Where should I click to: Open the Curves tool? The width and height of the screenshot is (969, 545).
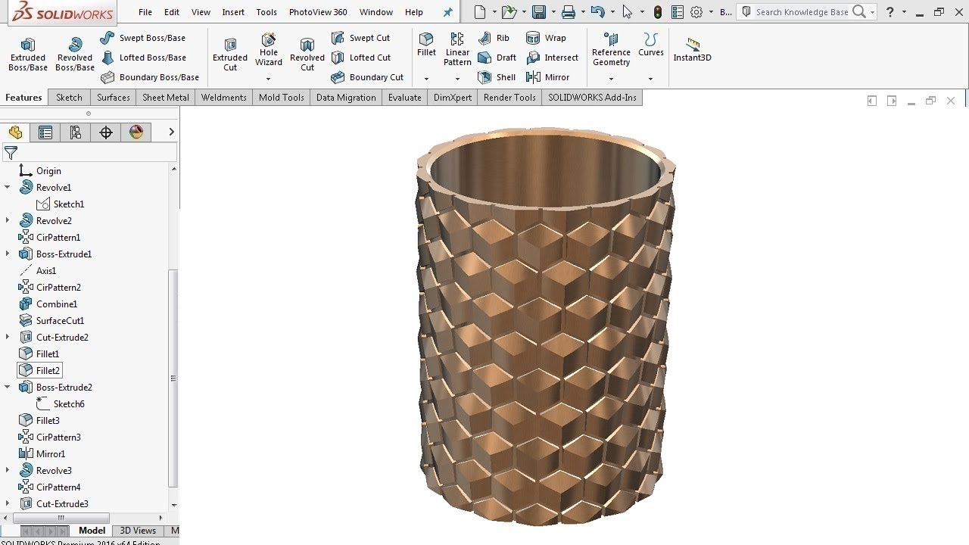pos(650,45)
